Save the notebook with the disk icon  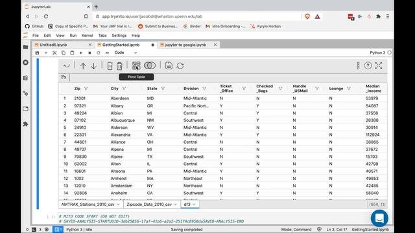(37, 53)
